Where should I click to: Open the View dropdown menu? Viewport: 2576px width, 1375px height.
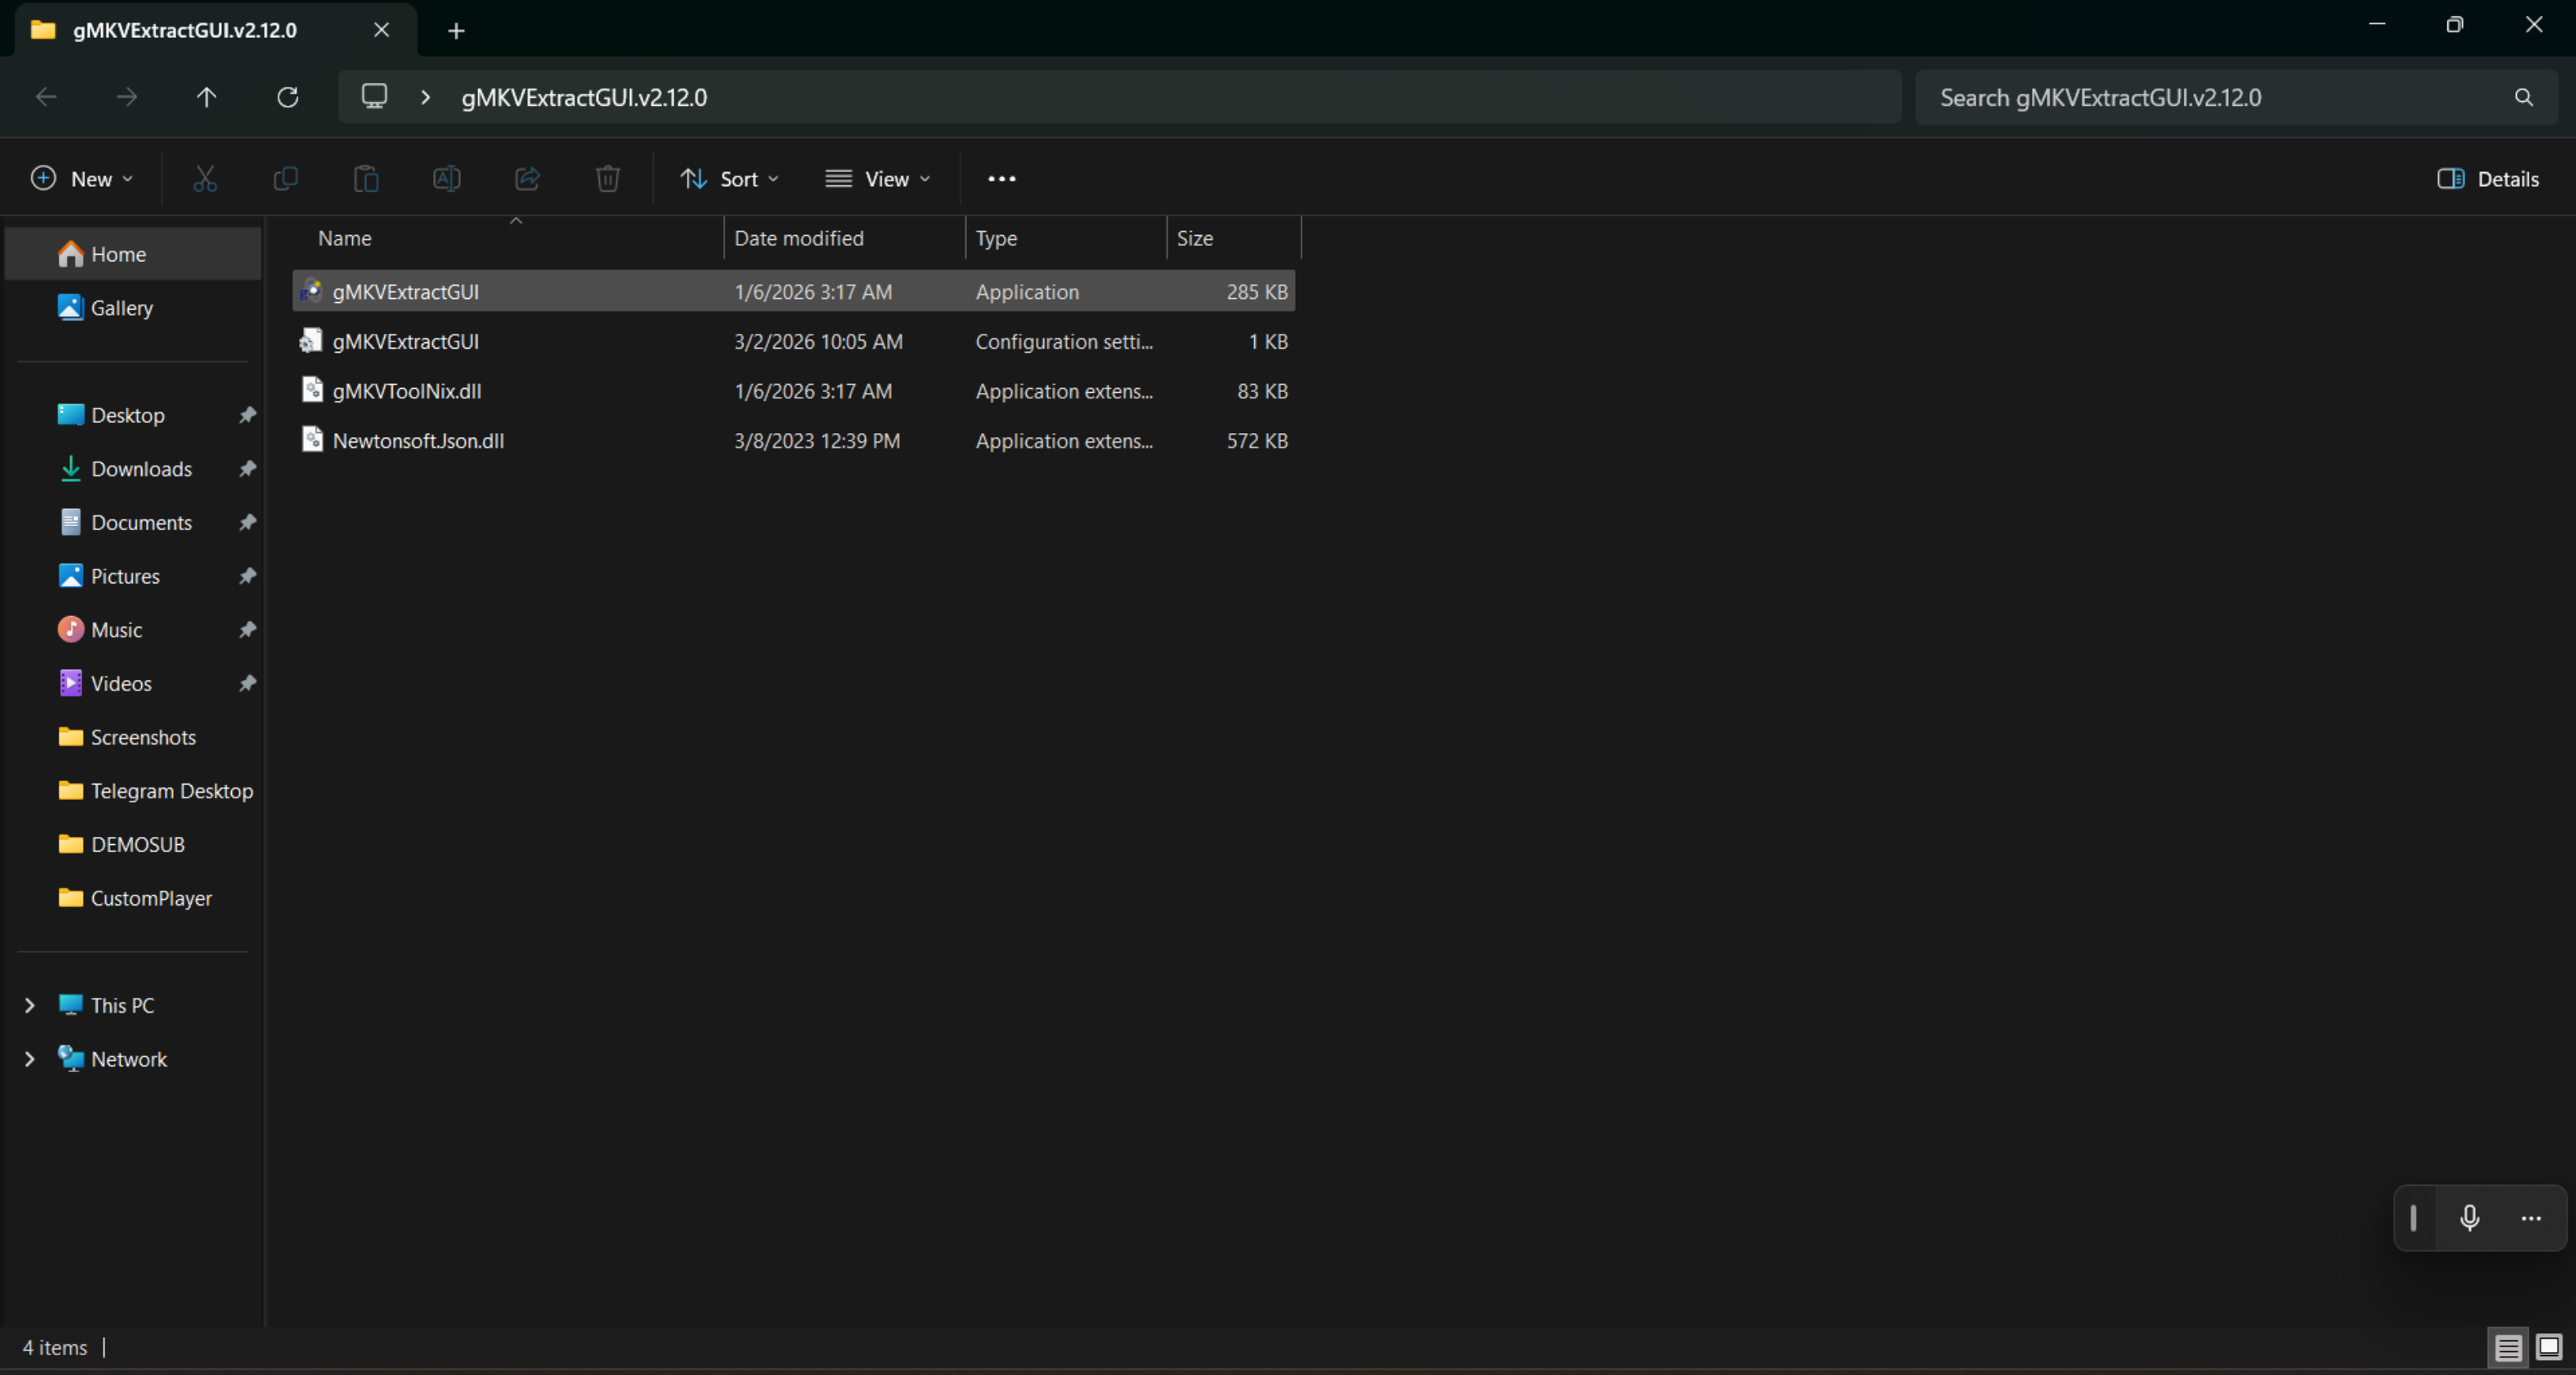click(x=878, y=179)
